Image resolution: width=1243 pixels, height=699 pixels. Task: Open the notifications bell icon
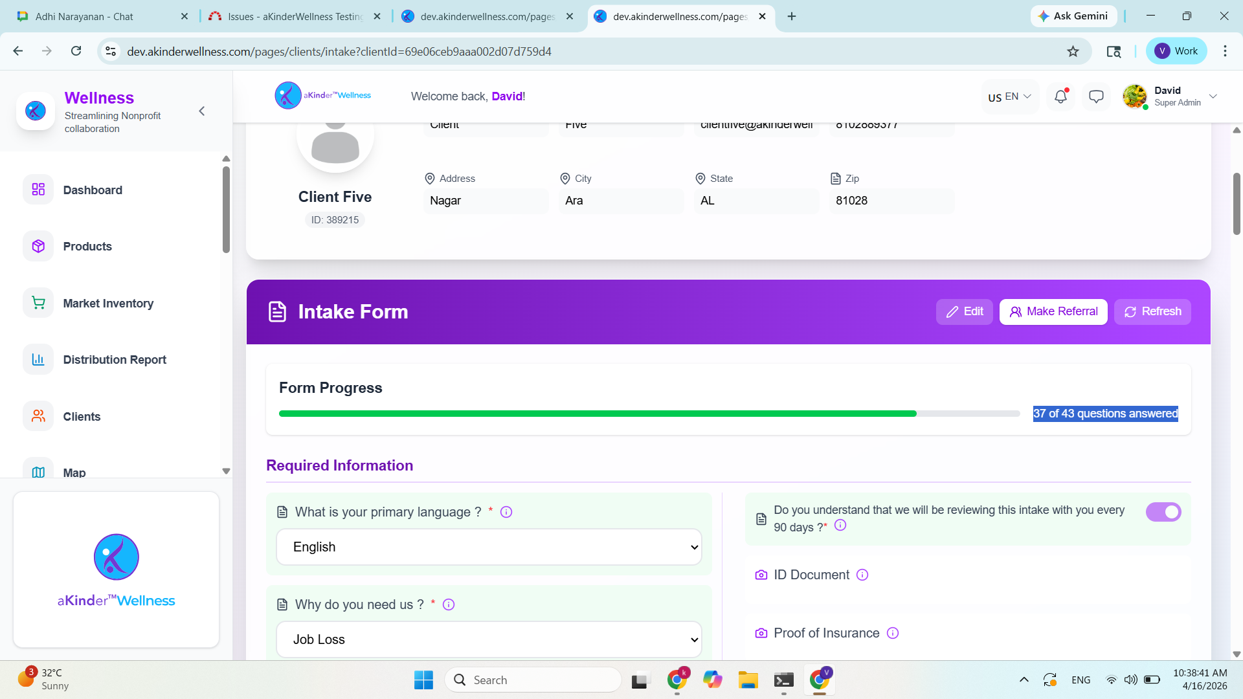[x=1060, y=97]
